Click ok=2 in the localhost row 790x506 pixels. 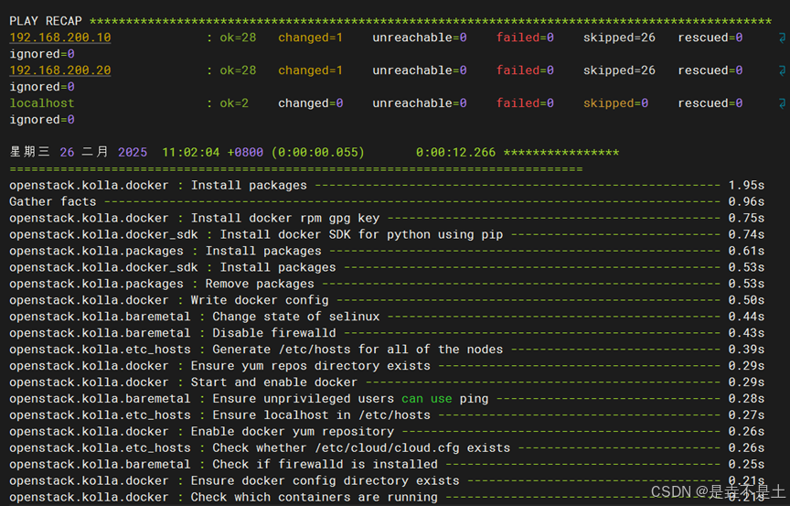[x=234, y=102]
